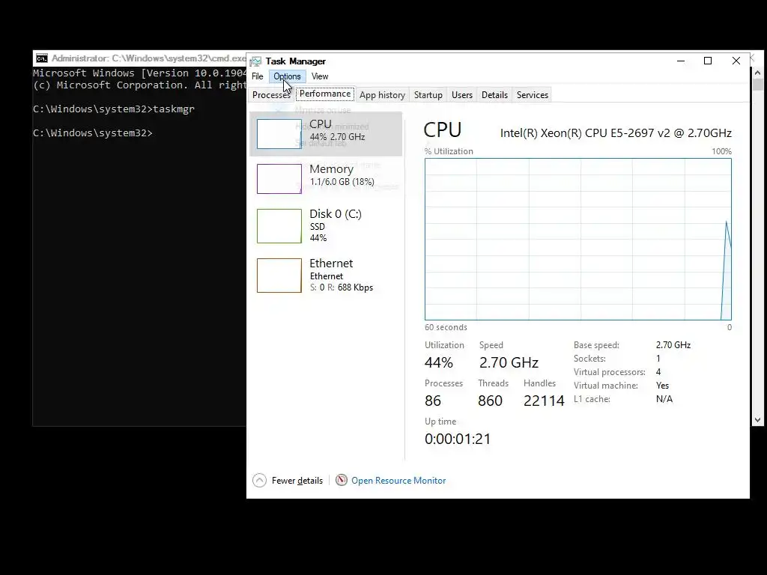Click the cmd.exe window title icon
767x575 pixels.
(x=42, y=58)
